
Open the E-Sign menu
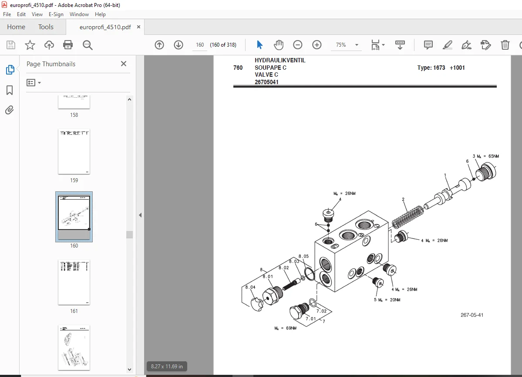[56, 14]
